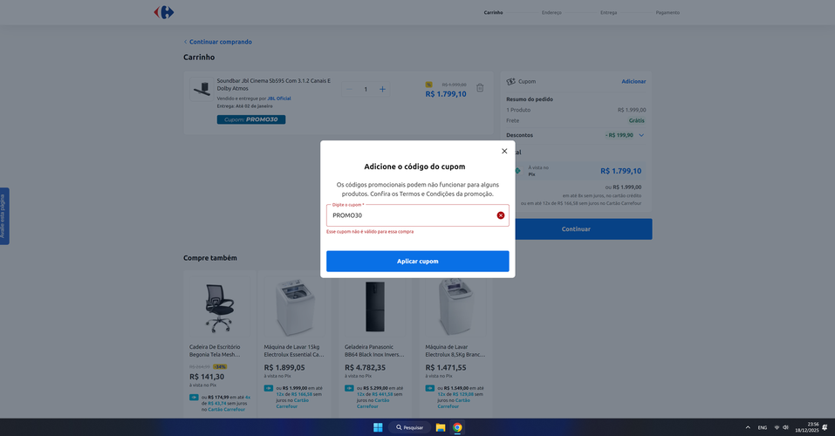Click card icon under Geladeira Panasonic
The image size is (835, 436).
coord(349,388)
